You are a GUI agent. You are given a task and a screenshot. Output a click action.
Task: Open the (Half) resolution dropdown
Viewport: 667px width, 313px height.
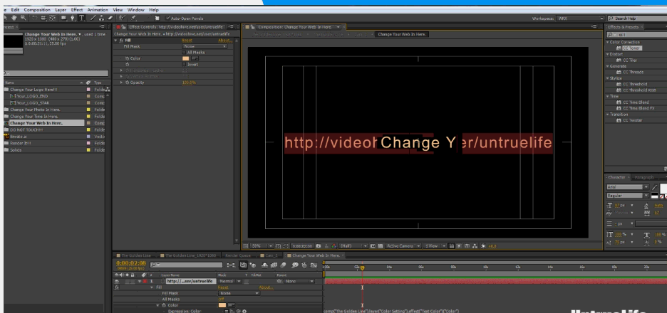coord(353,246)
